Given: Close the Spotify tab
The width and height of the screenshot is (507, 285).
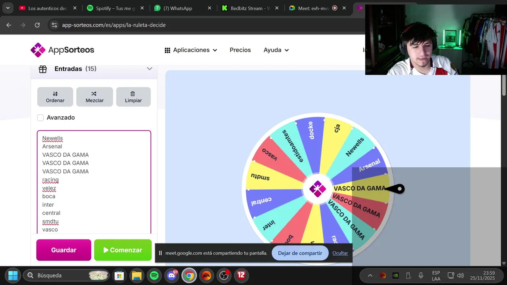Looking at the screenshot, I should pyautogui.click(x=142, y=8).
